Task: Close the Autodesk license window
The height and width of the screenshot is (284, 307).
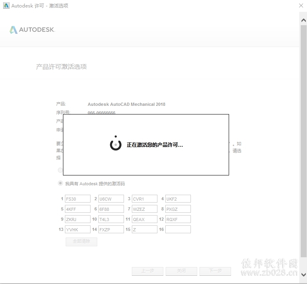Action: (301, 6)
